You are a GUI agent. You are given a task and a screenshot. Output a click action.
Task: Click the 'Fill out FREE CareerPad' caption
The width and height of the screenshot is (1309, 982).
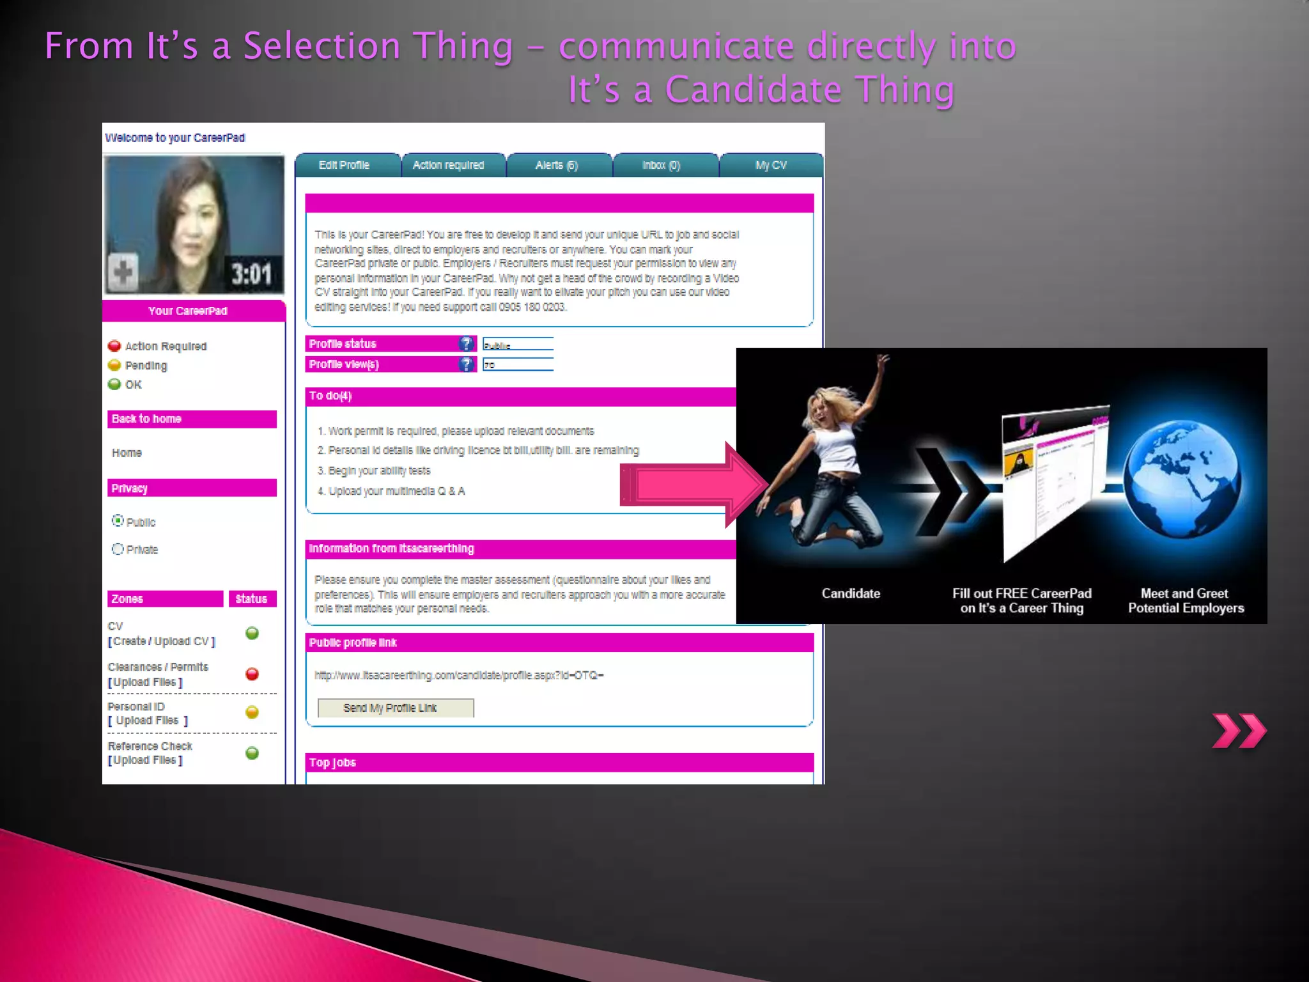(x=1021, y=600)
